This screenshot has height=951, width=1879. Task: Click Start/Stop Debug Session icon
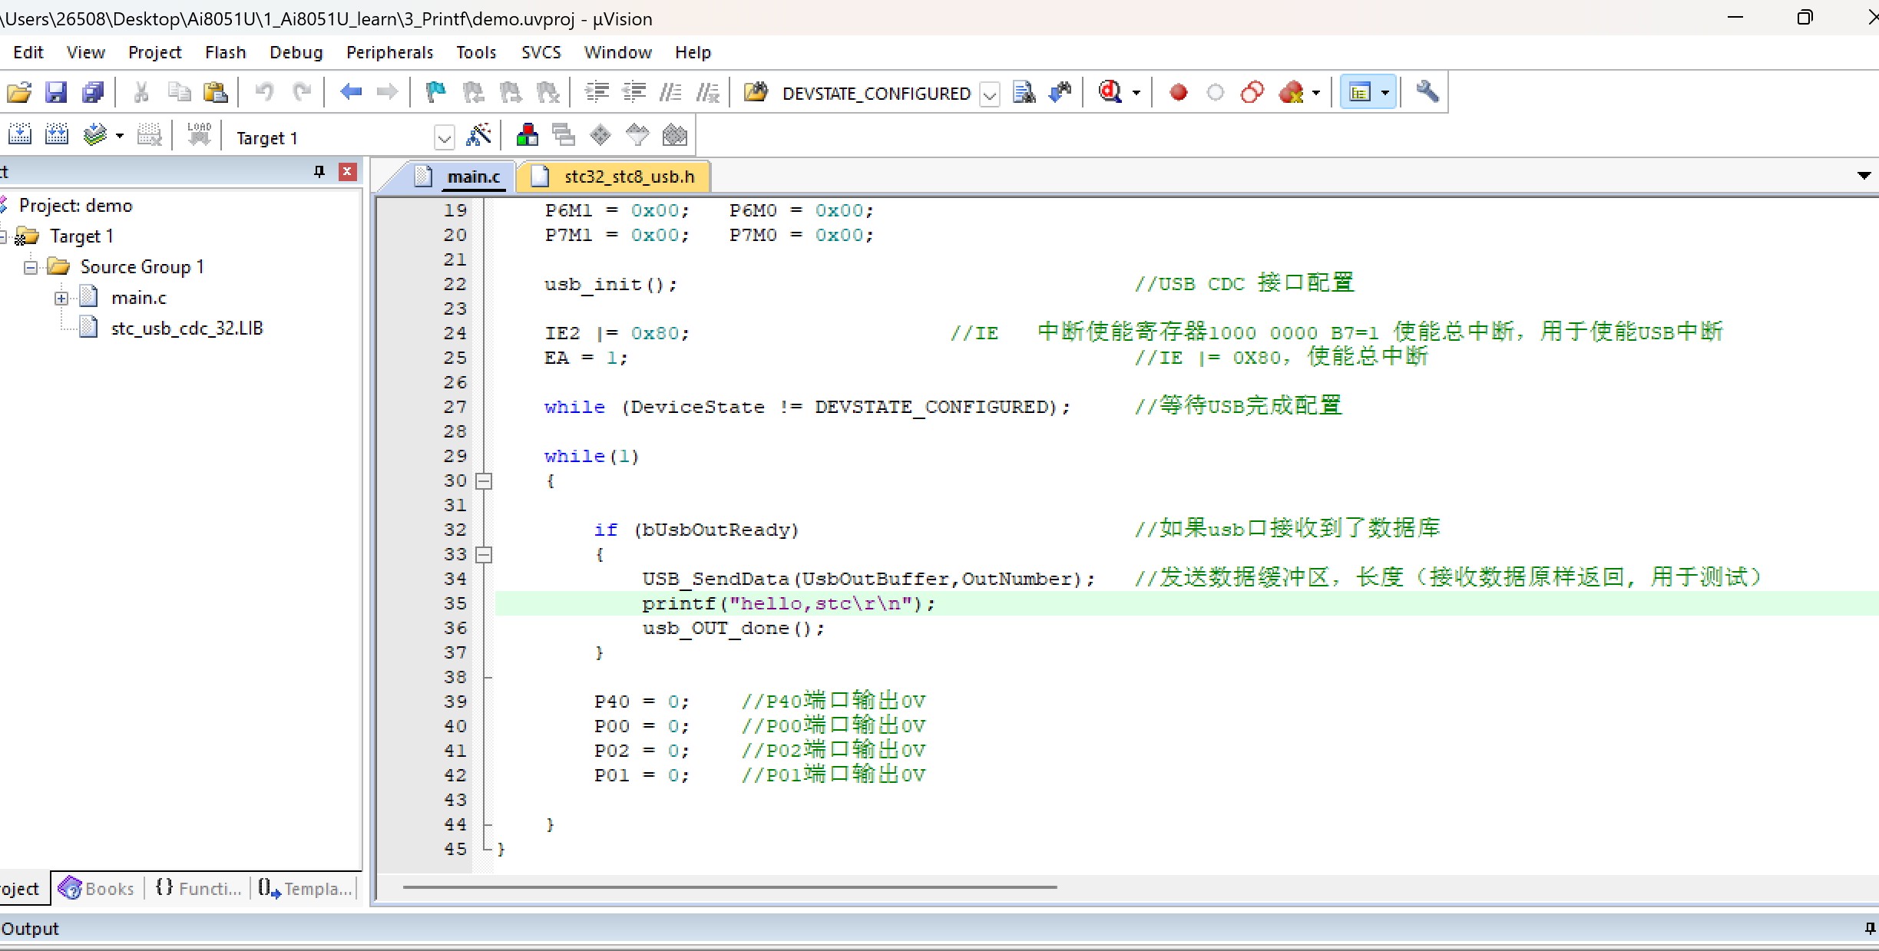click(1110, 93)
